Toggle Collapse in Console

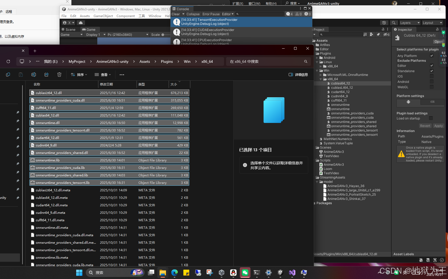pyautogui.click(x=193, y=14)
